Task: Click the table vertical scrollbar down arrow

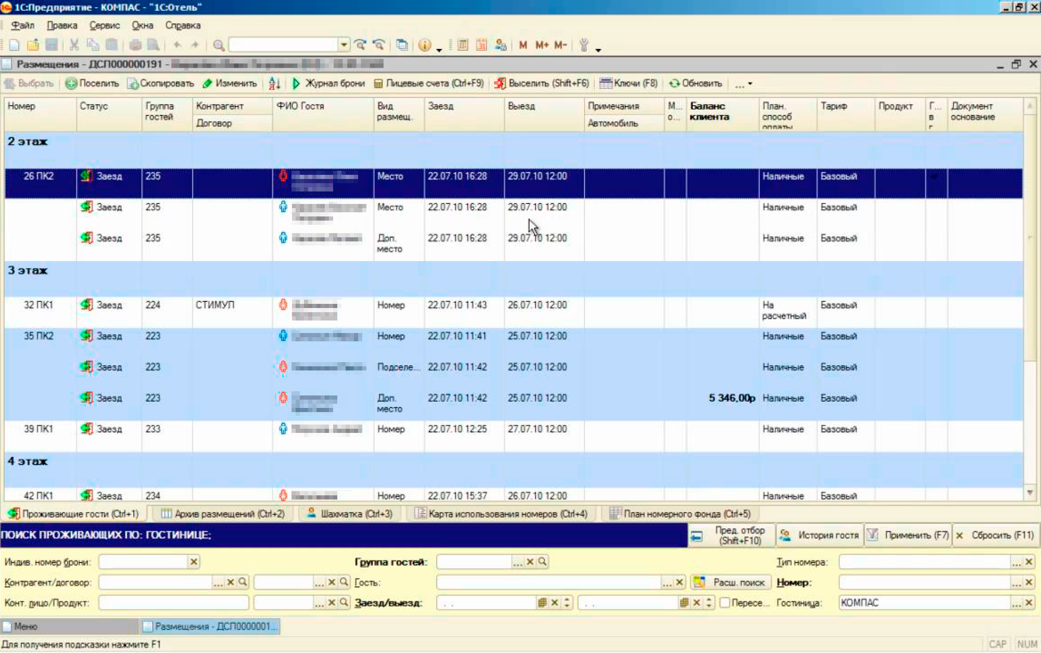Action: (x=1030, y=493)
